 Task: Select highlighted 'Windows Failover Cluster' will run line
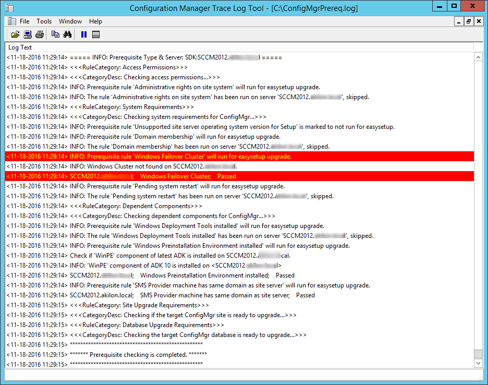tap(239, 157)
